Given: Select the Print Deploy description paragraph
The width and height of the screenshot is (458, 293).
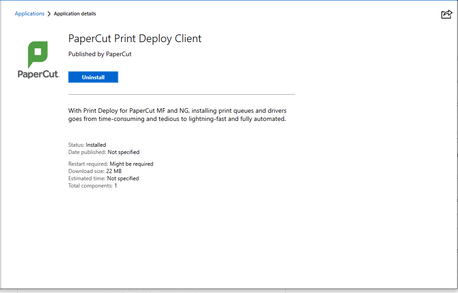Looking at the screenshot, I should (177, 115).
